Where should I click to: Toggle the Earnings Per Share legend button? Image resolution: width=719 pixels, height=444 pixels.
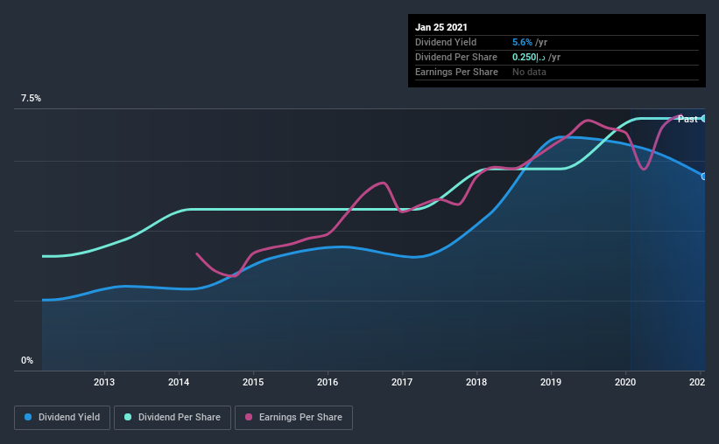click(293, 418)
